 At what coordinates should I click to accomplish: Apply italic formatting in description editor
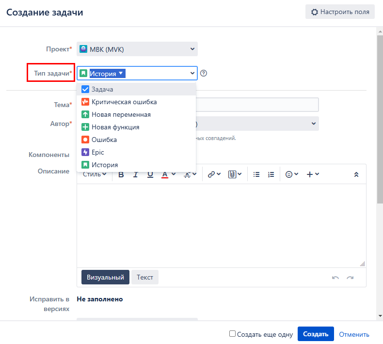(136, 175)
